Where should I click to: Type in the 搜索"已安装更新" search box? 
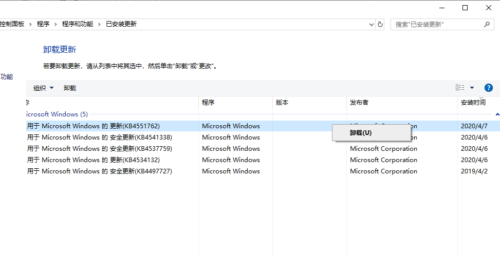tap(437, 24)
